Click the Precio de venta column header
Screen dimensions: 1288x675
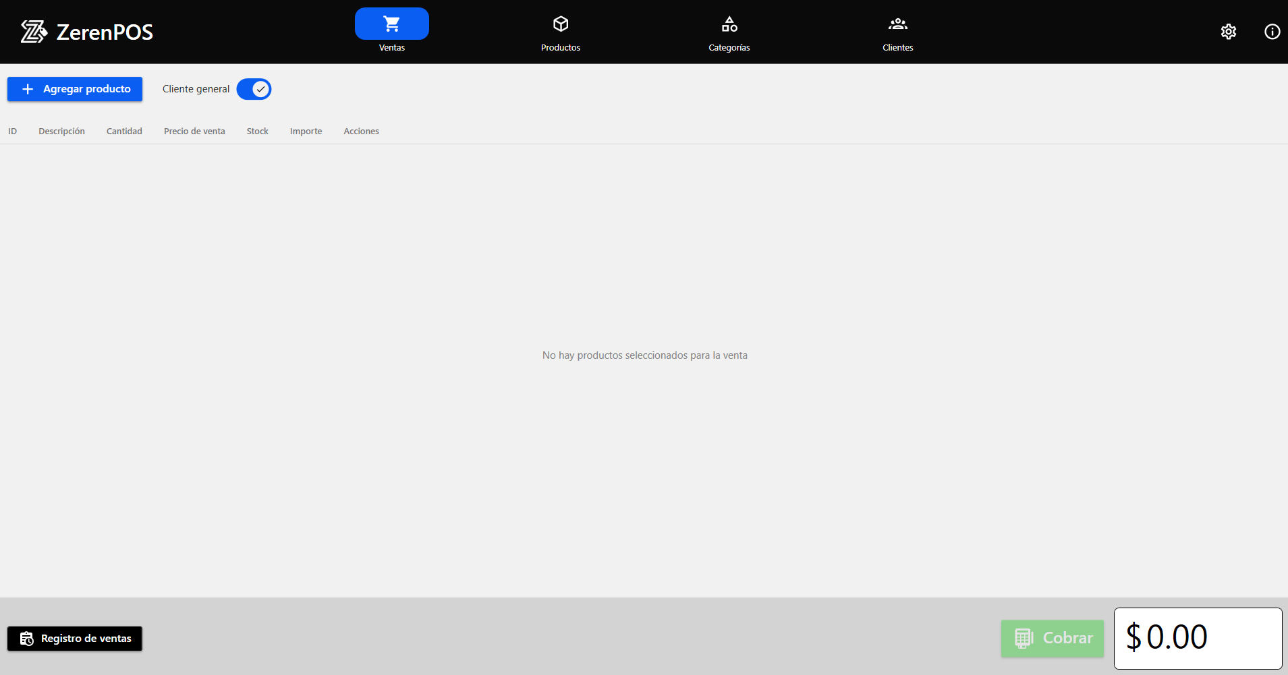tap(194, 131)
